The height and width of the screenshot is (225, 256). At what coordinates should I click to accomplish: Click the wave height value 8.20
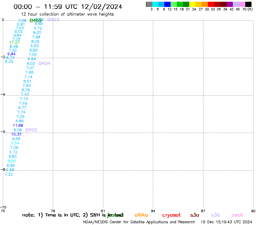[x=37, y=33]
